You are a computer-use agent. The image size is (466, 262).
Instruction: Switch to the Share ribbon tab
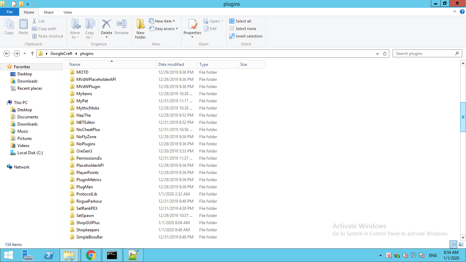point(48,12)
